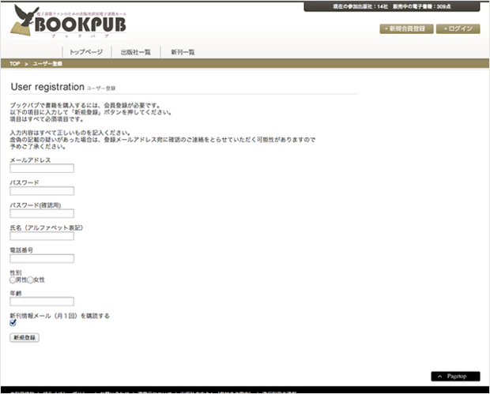Focus the パスワード(確認用) input field
The image size is (490, 394).
pyautogui.click(x=42, y=213)
